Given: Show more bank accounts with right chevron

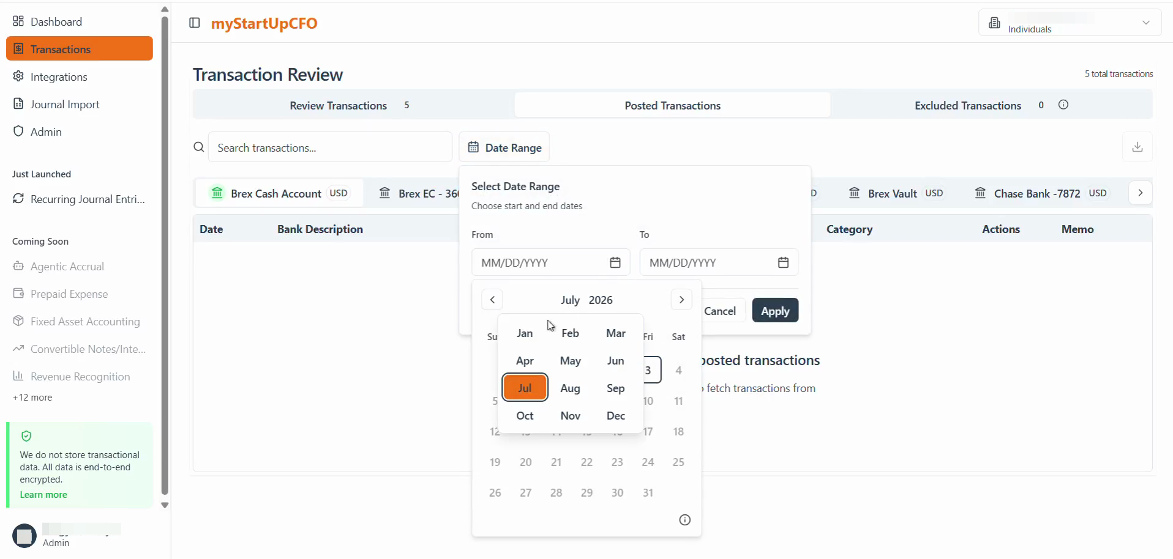Looking at the screenshot, I should point(1141,193).
